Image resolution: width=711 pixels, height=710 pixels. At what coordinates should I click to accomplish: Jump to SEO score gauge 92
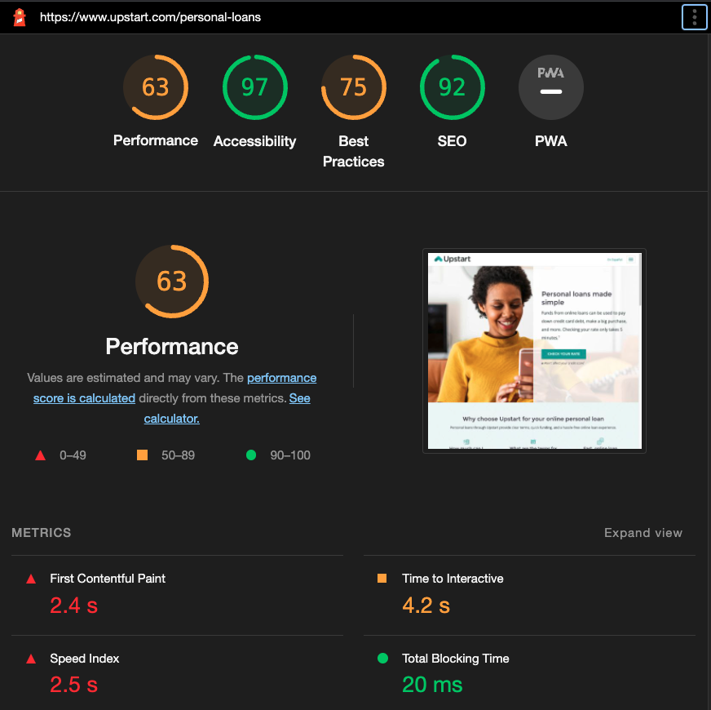click(452, 87)
